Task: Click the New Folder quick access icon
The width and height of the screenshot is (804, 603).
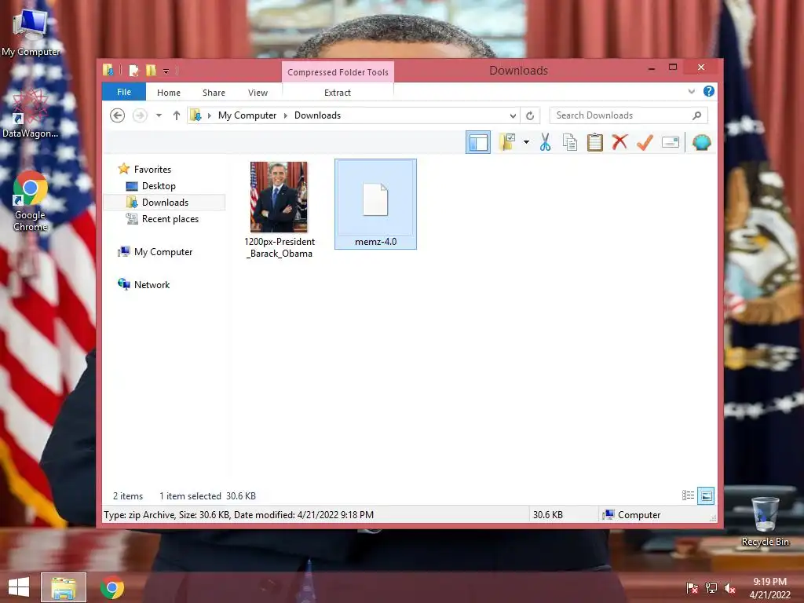Action: [151, 70]
